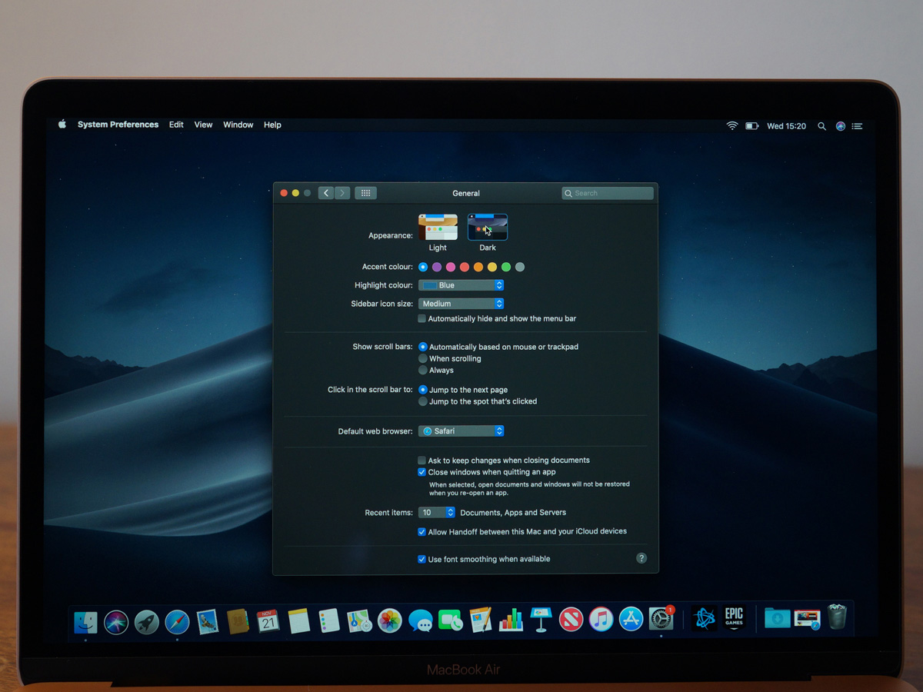Enable Ask to keep changes when closing

click(422, 460)
